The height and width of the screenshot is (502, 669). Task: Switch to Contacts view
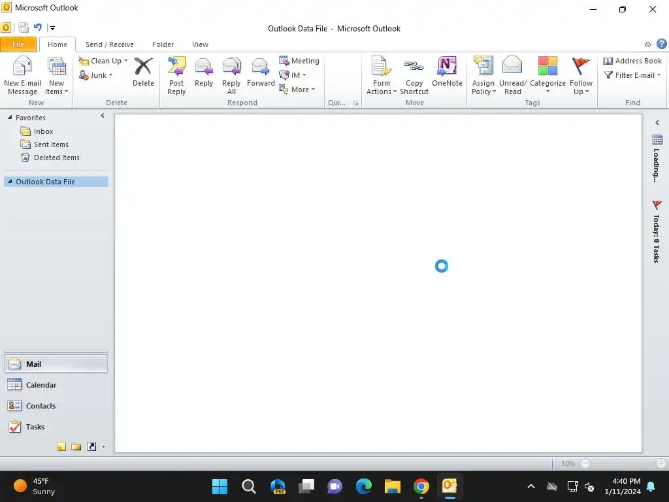click(x=56, y=406)
